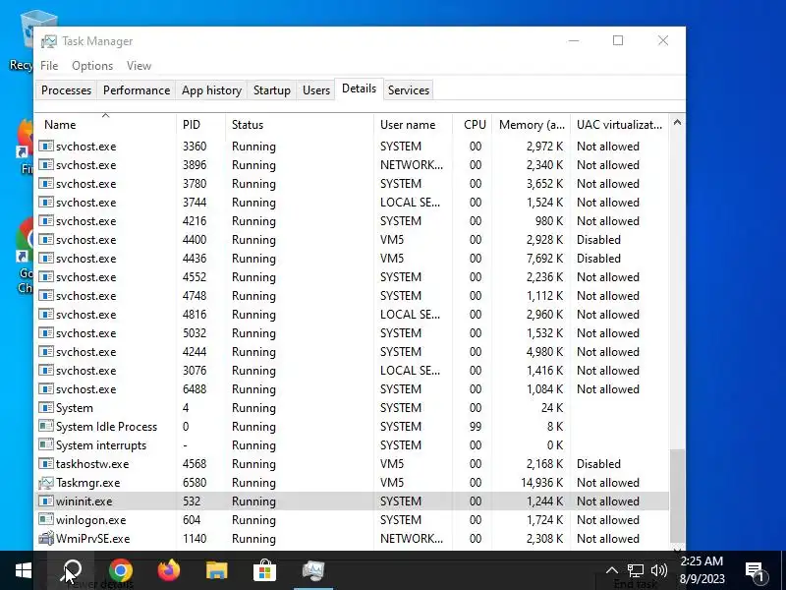Select the Taskmgr.exe process name

pos(87,483)
